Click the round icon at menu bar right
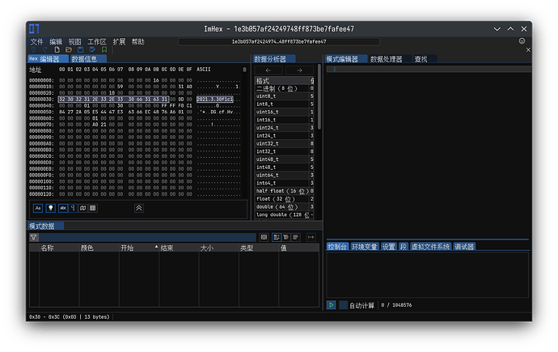This screenshot has width=558, height=352. (522, 41)
